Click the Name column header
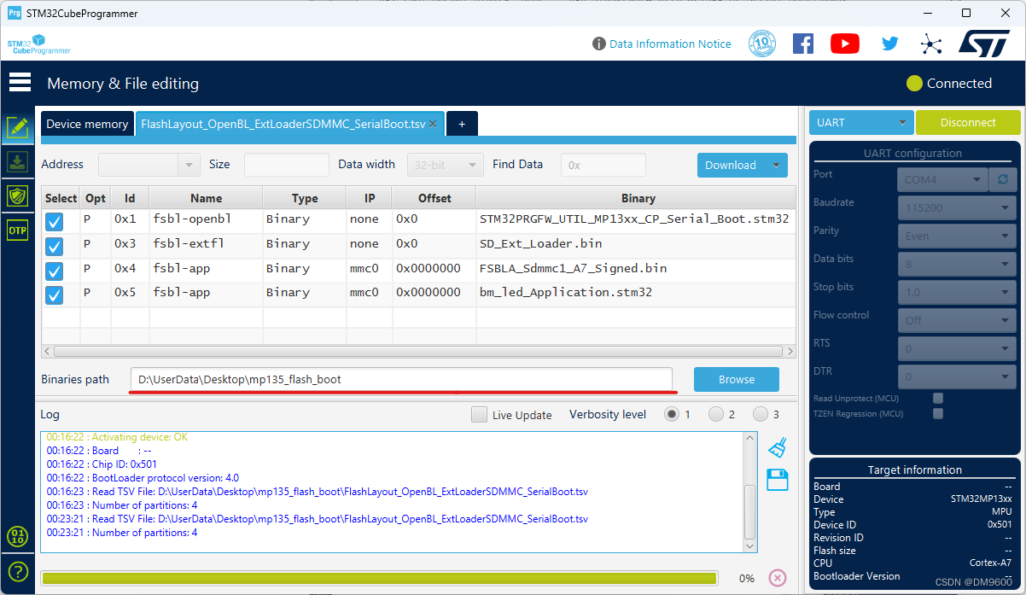 (x=206, y=198)
